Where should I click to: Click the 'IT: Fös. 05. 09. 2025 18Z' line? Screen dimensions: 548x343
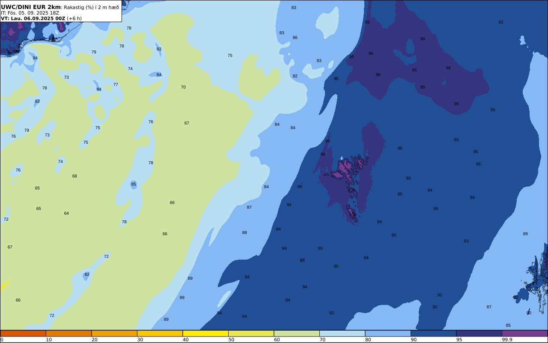point(30,13)
